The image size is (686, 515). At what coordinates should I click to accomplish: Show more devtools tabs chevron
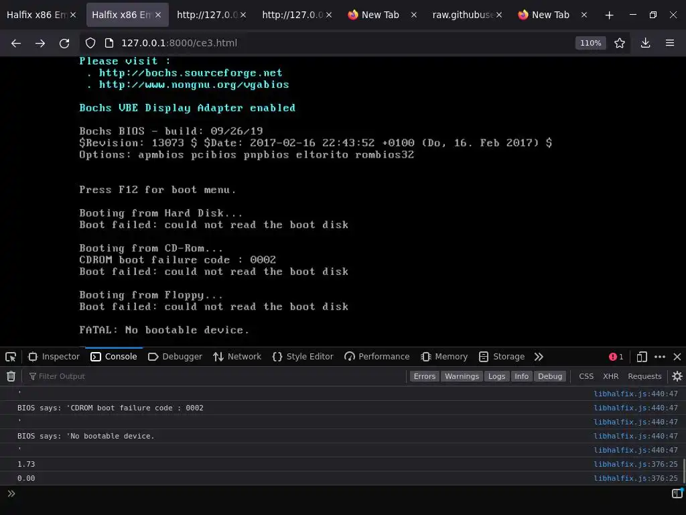[539, 357]
